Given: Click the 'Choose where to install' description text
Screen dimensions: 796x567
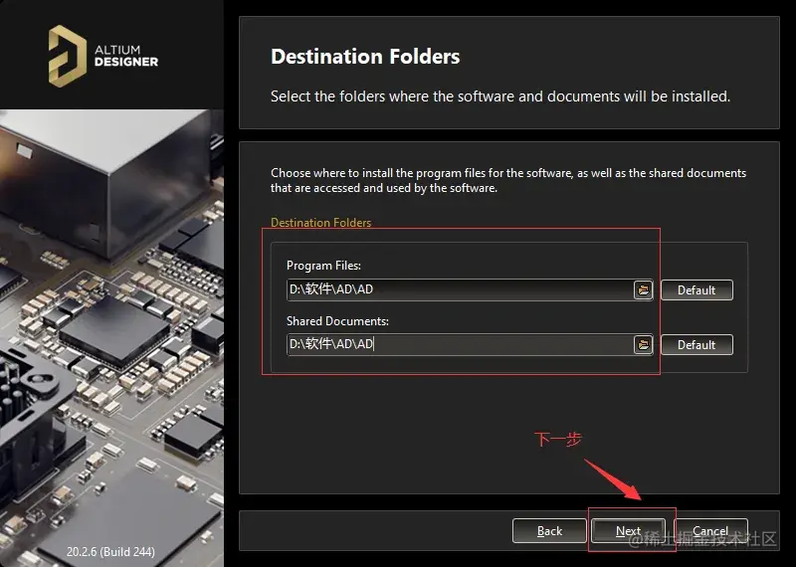Looking at the screenshot, I should pos(508,180).
